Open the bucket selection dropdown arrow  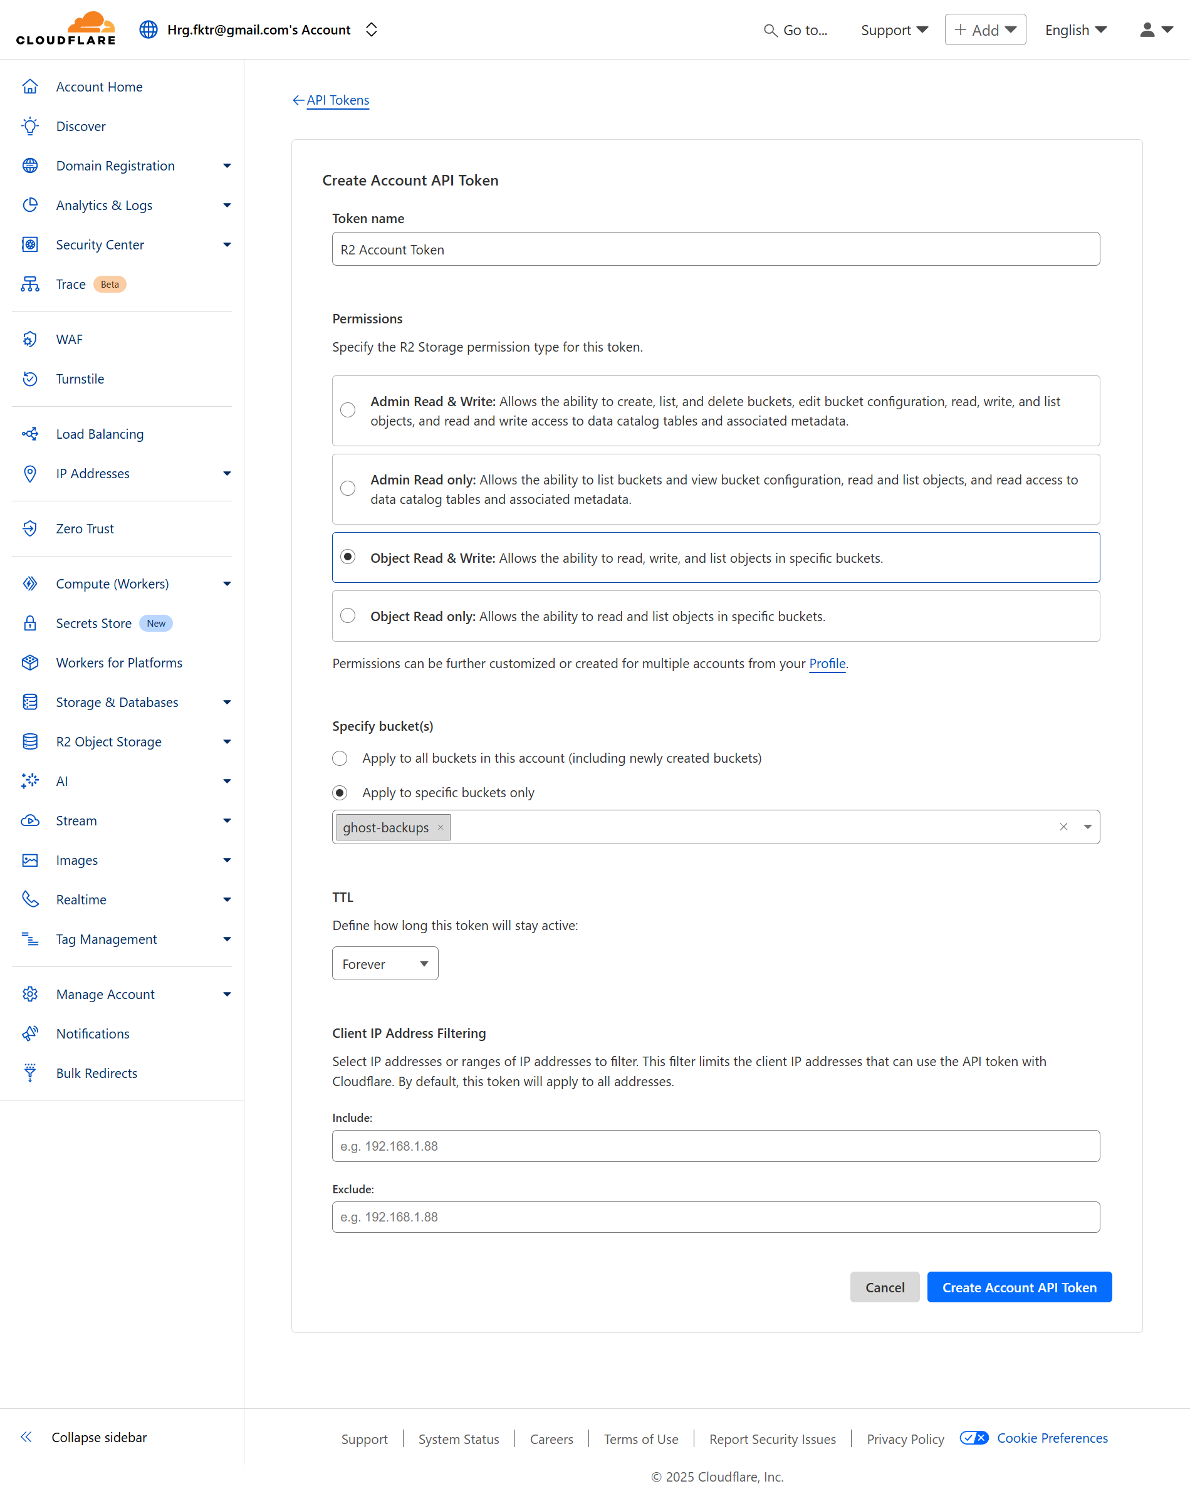click(1087, 827)
